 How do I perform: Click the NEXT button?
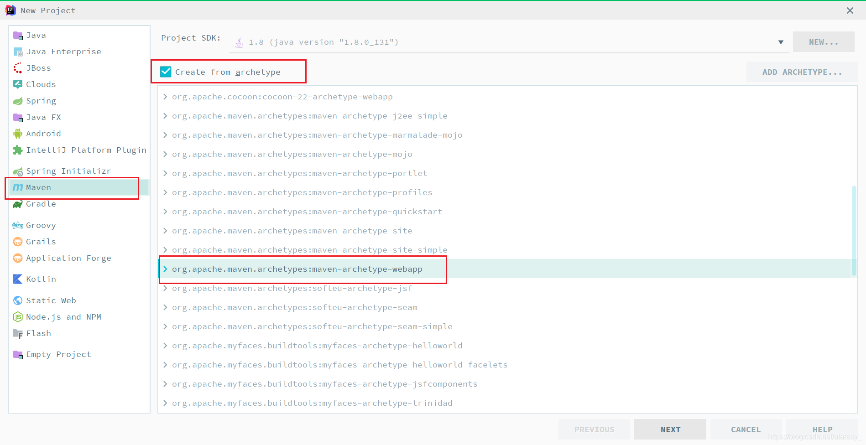(x=670, y=429)
